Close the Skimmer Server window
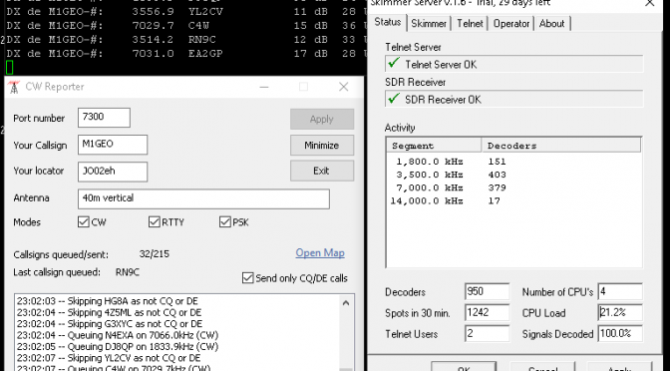Viewport: 670px width, 371px height. pyautogui.click(x=649, y=3)
